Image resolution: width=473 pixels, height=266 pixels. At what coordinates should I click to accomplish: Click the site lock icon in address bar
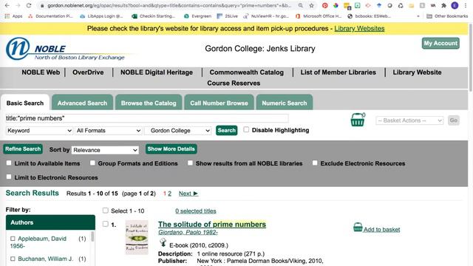pos(42,5)
